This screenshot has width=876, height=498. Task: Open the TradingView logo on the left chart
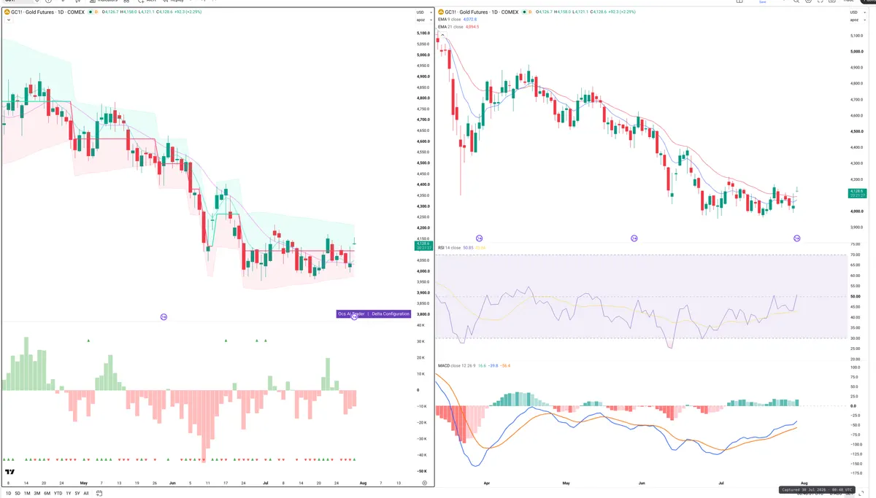coord(9,472)
